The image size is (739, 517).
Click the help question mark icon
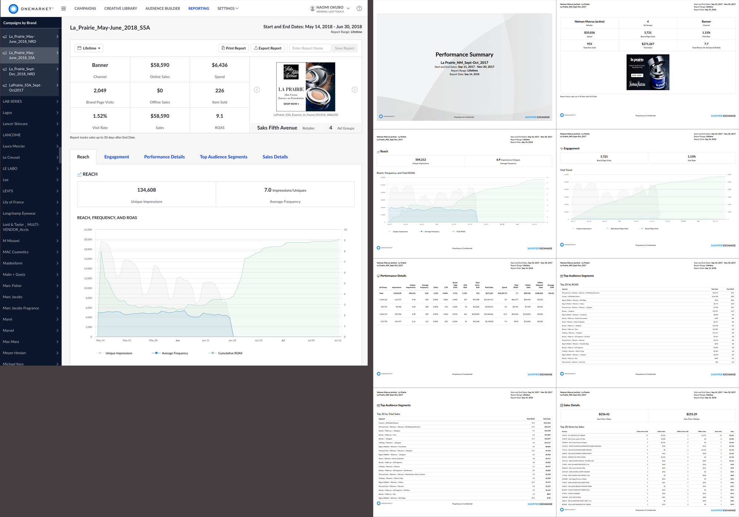(359, 8)
